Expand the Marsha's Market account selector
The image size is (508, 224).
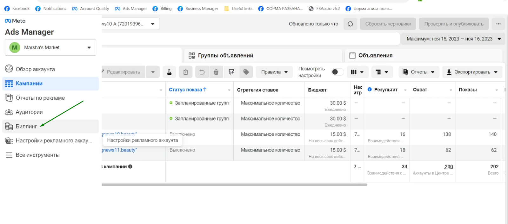(x=50, y=47)
